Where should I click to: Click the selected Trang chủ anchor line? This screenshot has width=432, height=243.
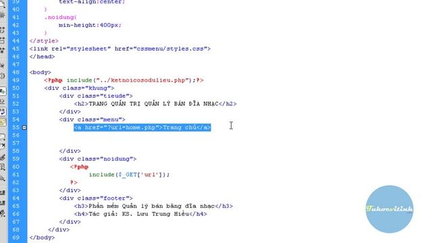(142, 128)
